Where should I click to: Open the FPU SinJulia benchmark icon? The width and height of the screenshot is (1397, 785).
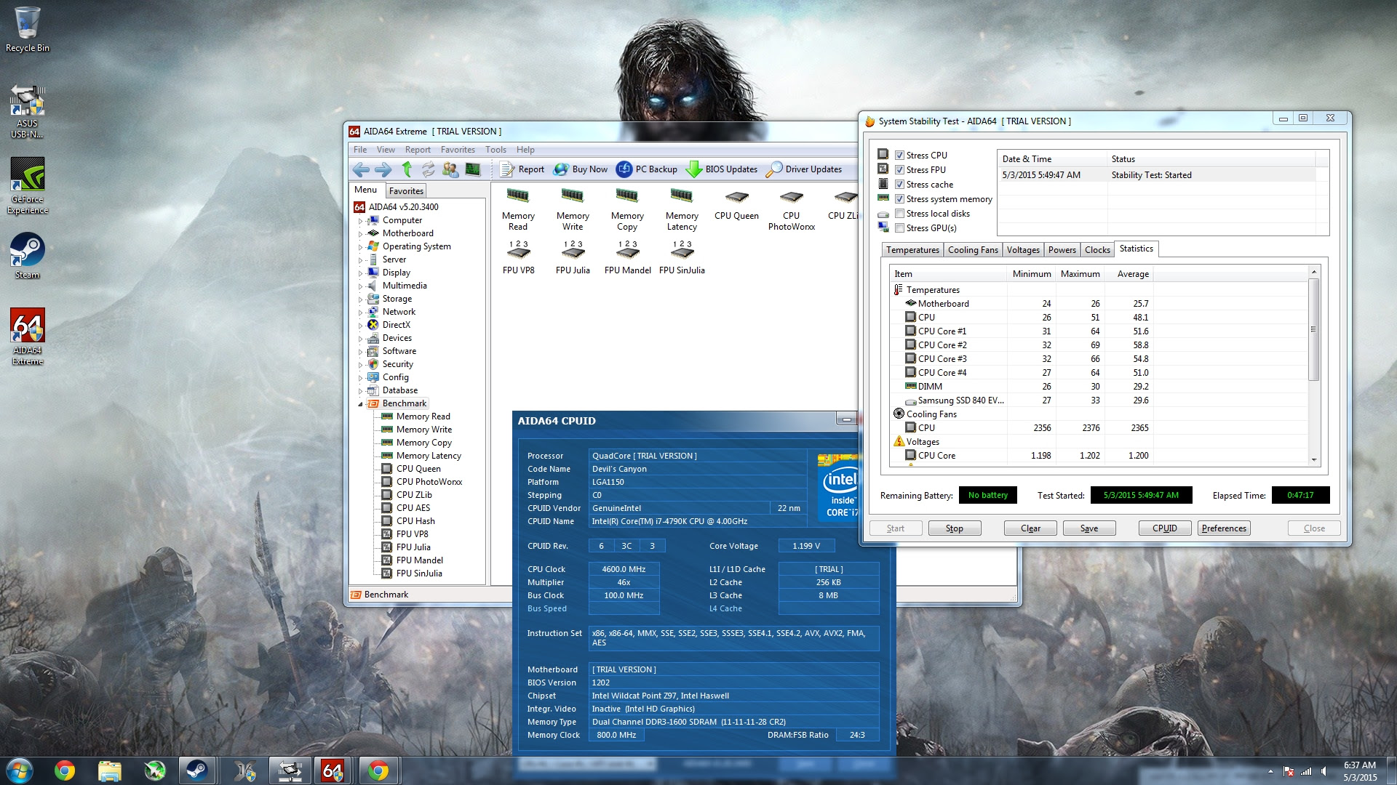(682, 257)
